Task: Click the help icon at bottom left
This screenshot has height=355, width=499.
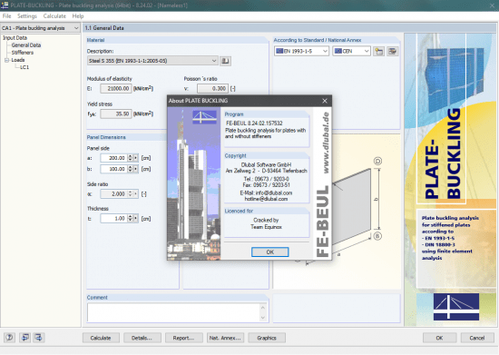Action: pyautogui.click(x=10, y=338)
